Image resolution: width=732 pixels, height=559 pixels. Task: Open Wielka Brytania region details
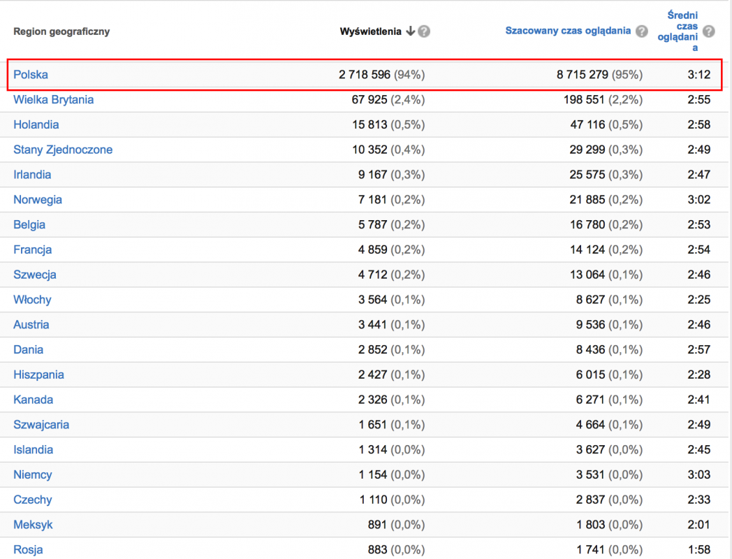point(53,100)
